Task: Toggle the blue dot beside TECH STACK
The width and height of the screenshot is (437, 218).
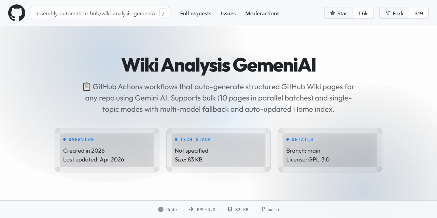Action: pyautogui.click(x=176, y=139)
